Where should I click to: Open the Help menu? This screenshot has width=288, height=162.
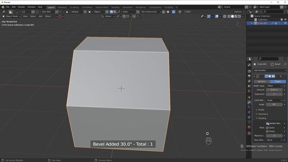(40, 7)
